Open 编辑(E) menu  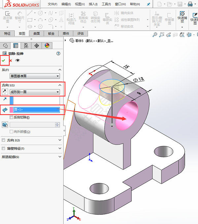point(66,4)
